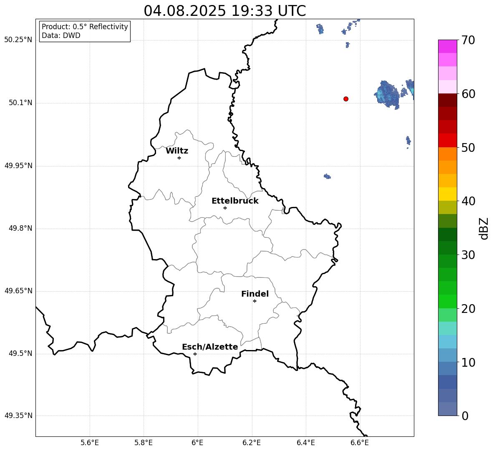The height and width of the screenshot is (451, 494).
Task: Click the colorbar tick label 70
Action: [x=468, y=40]
